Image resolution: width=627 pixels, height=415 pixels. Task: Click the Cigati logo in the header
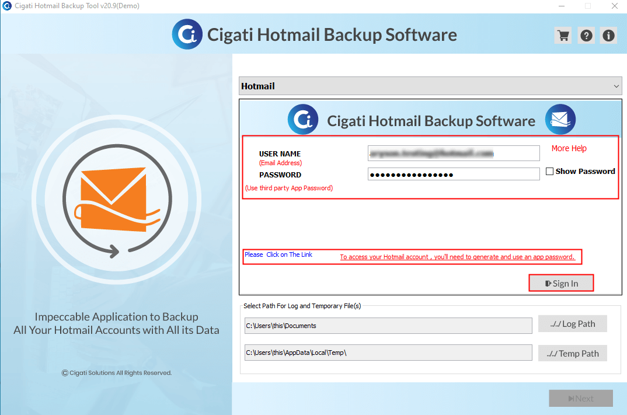point(187,34)
